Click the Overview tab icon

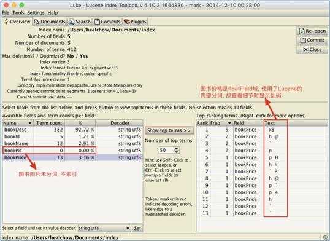click(6, 22)
